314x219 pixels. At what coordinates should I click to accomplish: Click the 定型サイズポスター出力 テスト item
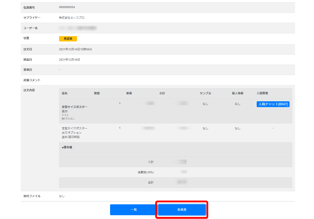(75, 109)
